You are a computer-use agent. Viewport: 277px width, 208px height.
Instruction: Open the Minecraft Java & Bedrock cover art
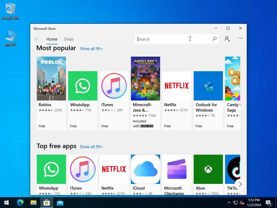click(x=145, y=79)
